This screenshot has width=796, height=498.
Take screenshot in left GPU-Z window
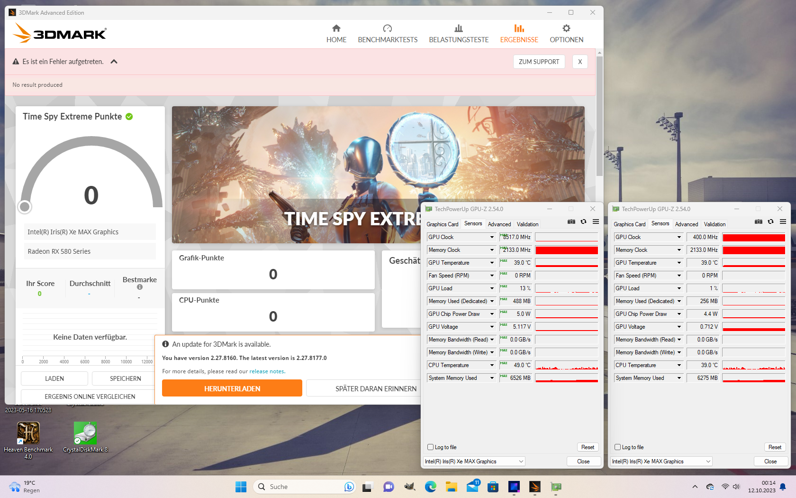(571, 222)
